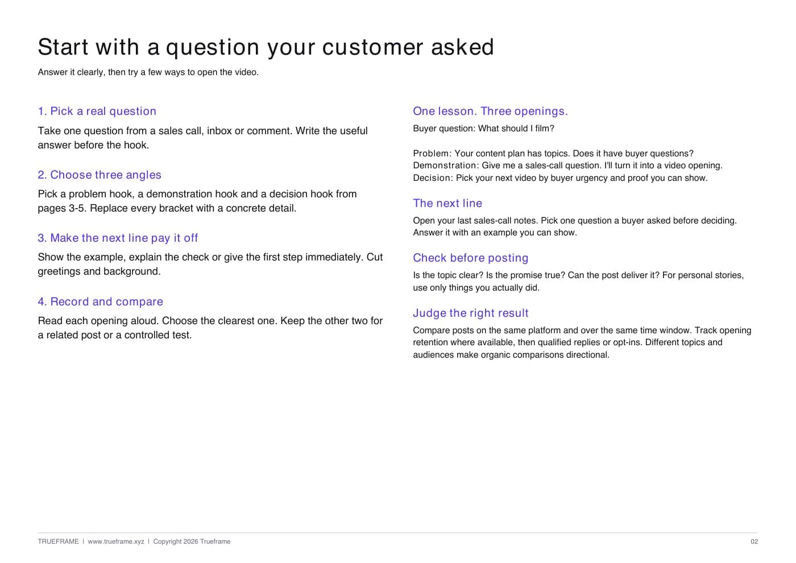Click the 'Buyer question: What should I film?' line
Viewport: 796px width, 563px height.
pyautogui.click(x=483, y=129)
